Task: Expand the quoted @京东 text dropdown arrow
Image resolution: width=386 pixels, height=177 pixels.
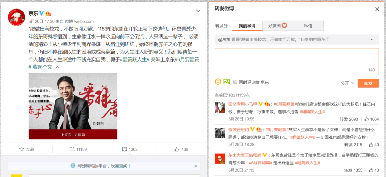Action: coord(372,39)
